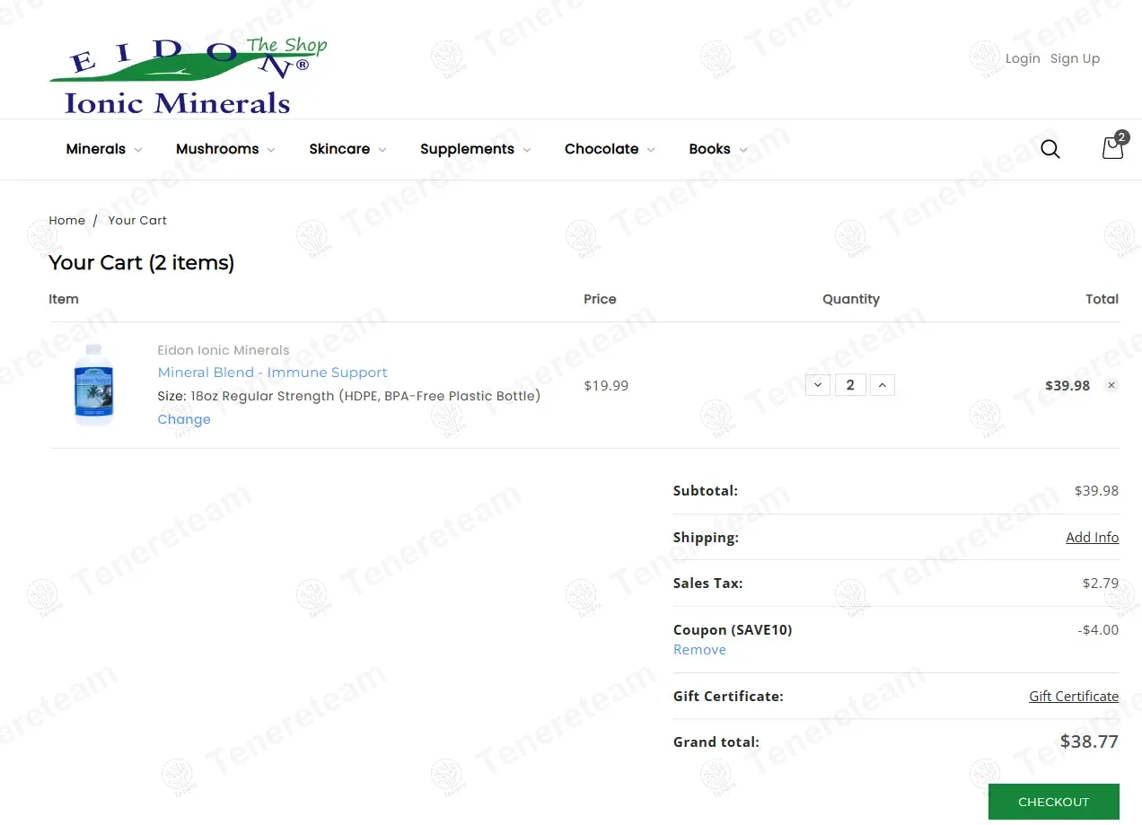Click the quantity input field

tap(850, 385)
